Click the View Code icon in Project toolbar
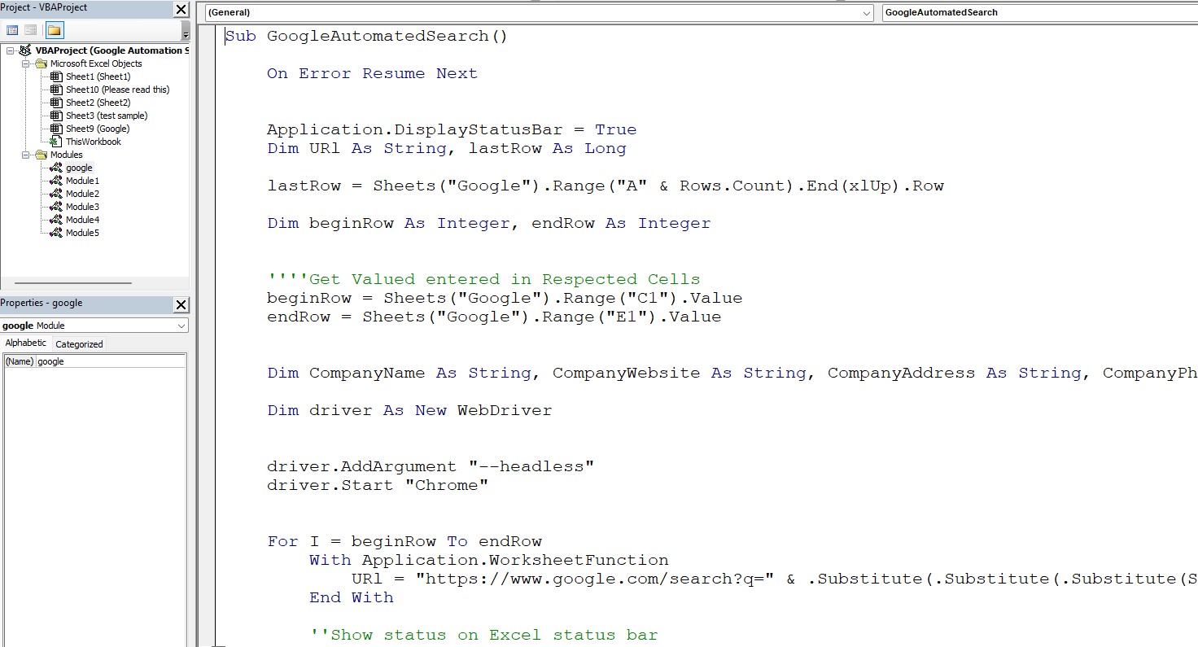Screen dimensions: 1198x647 click(12, 30)
